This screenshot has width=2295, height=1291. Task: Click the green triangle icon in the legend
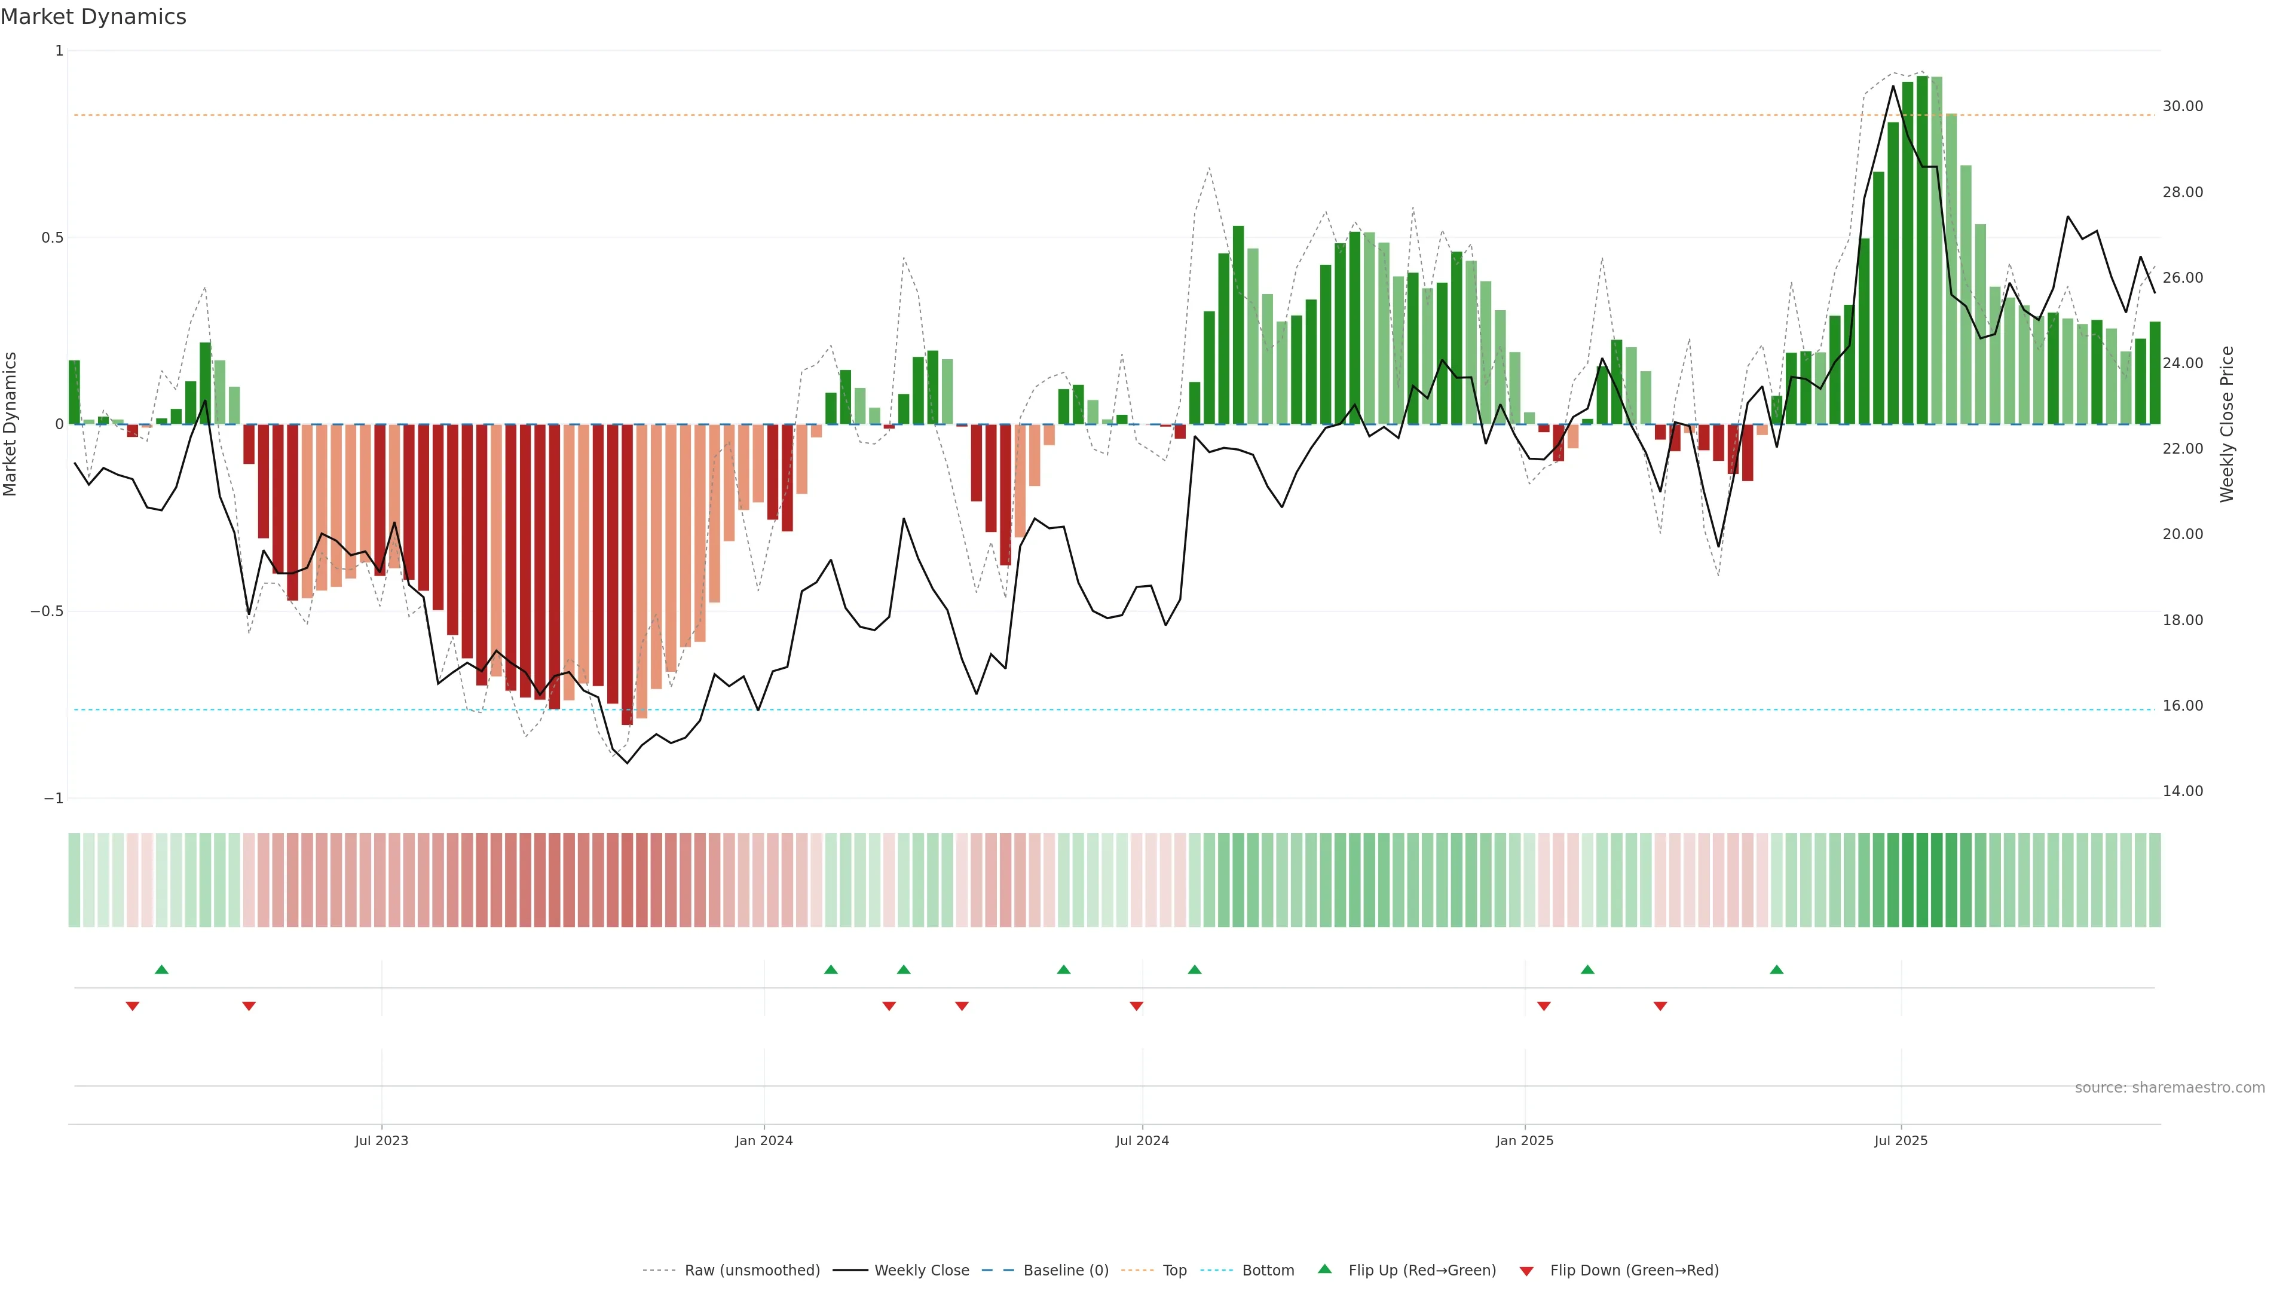pyautogui.click(x=1325, y=1269)
